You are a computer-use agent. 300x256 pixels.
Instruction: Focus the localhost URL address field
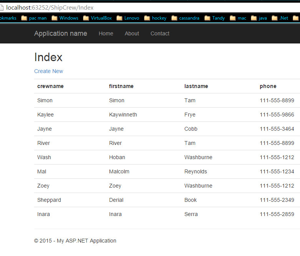click(x=115, y=8)
